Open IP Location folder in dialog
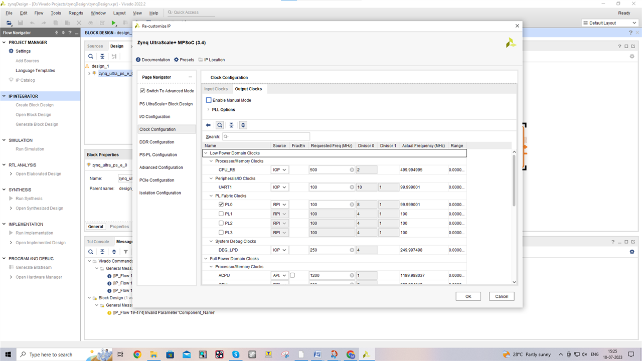 (201, 60)
